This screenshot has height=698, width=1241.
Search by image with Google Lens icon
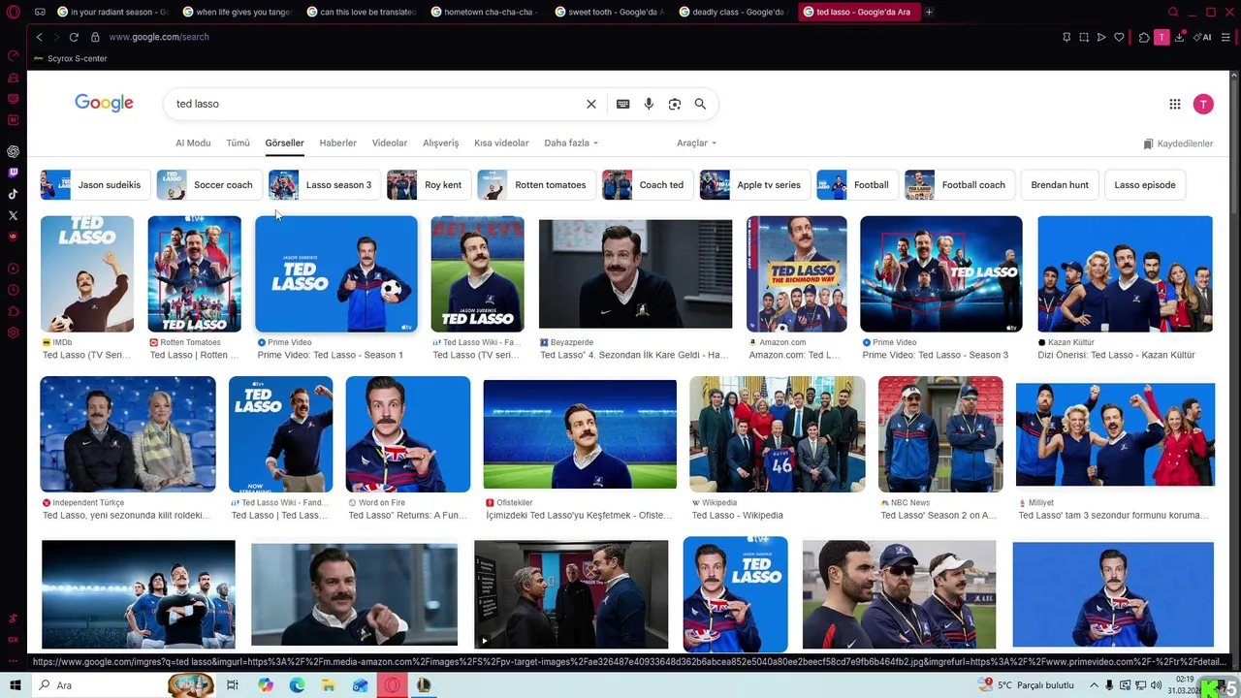tap(675, 104)
